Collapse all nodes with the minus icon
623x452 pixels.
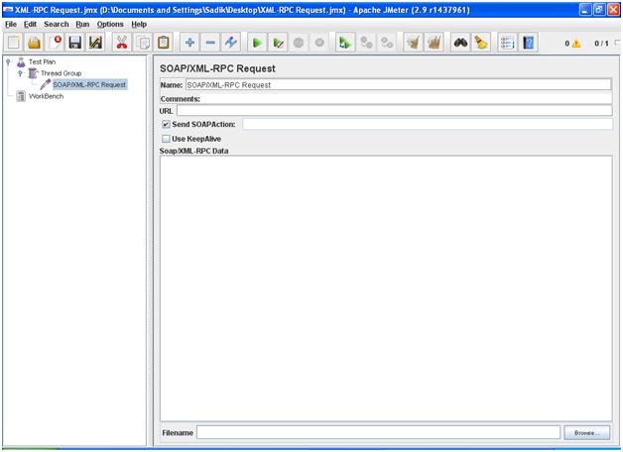[x=210, y=43]
